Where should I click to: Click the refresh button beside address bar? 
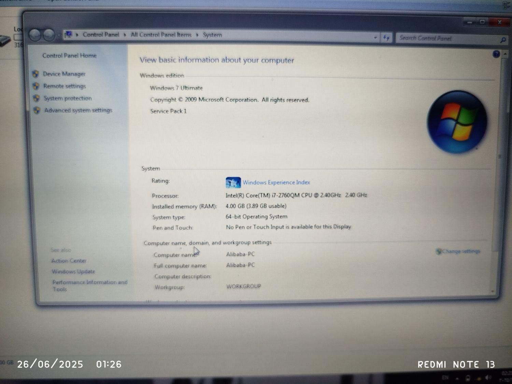(x=386, y=38)
